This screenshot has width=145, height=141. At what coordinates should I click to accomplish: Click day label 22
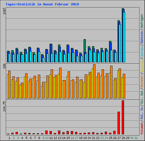[x=98, y=138]
